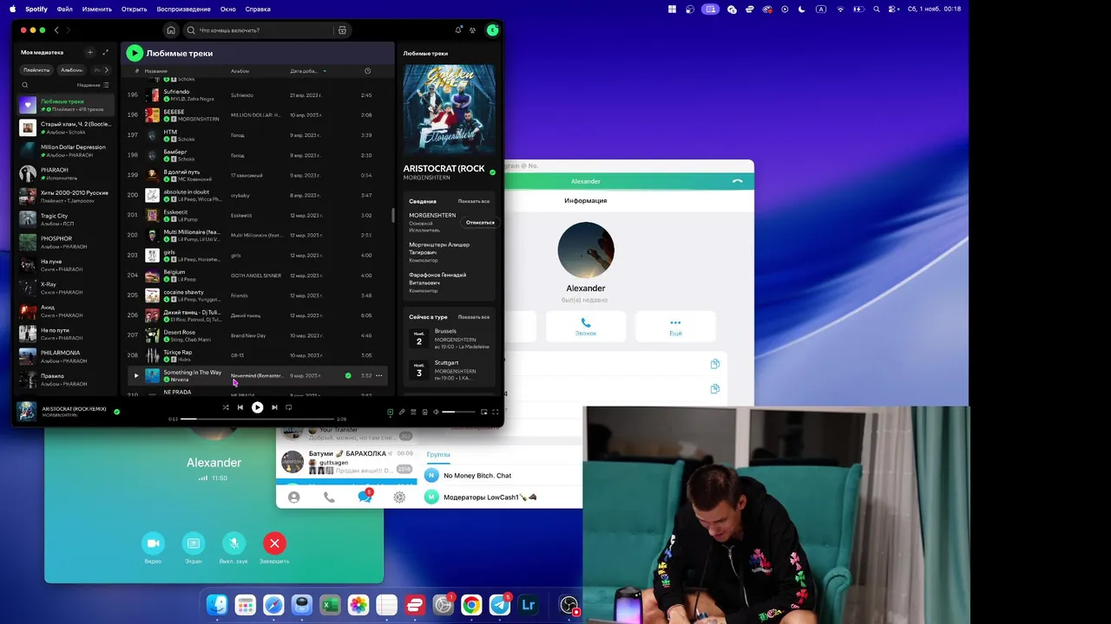
Task: Unfollow MORGENSHTERN with the Отписаться button
Action: pyautogui.click(x=479, y=223)
